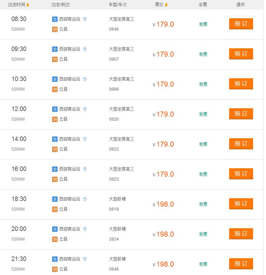Click the orange 到 badge on the 16:00 row
Image resolution: width=266 pixels, height=275 pixels.
(55, 179)
